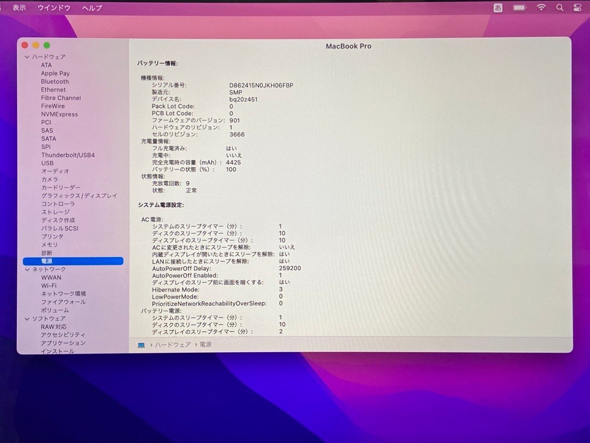
Task: Open the 表示 menu
Action: click(19, 8)
